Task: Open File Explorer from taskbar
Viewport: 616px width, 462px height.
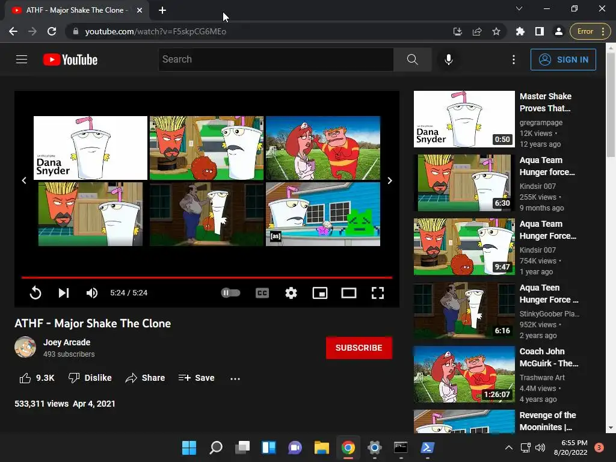Action: coord(322,448)
